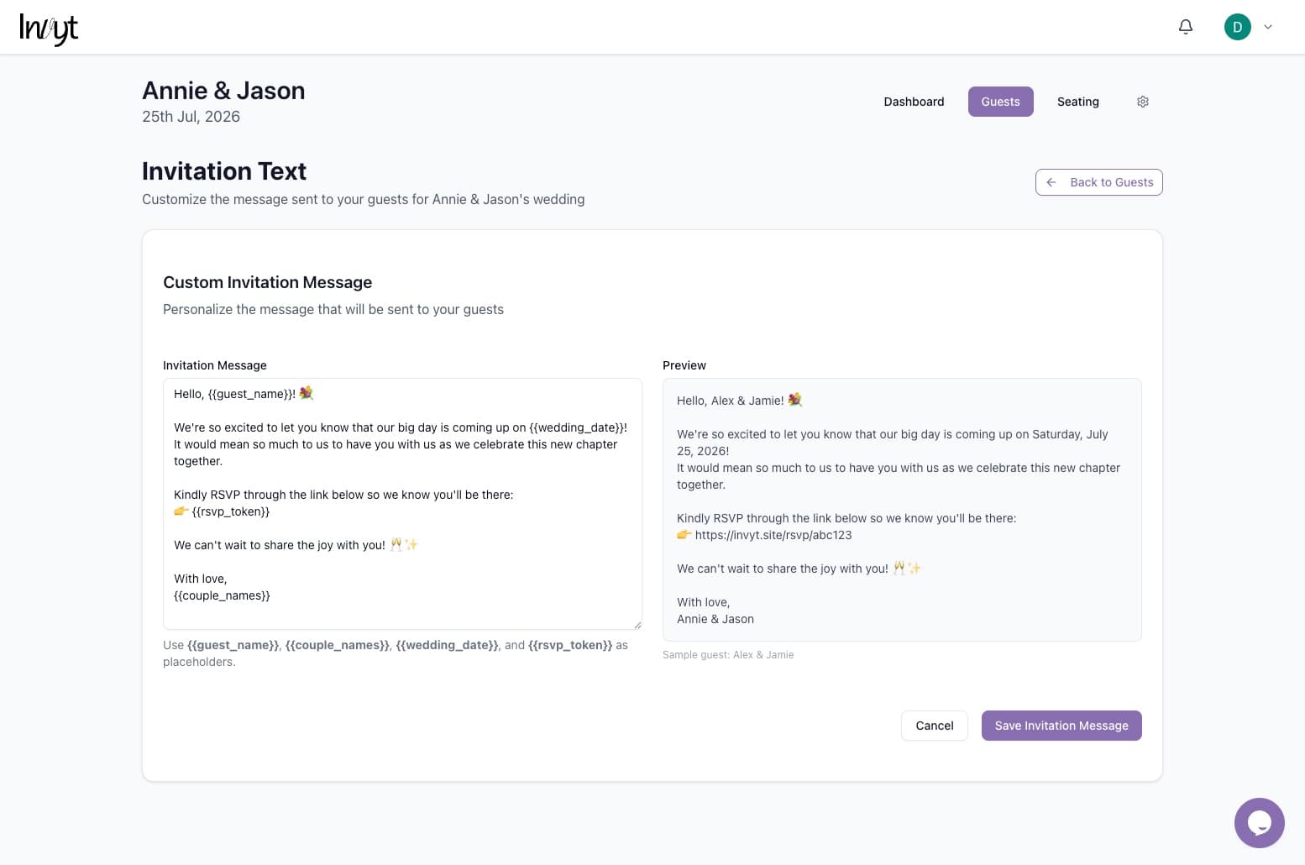Cancel the invitation message edits

click(934, 725)
